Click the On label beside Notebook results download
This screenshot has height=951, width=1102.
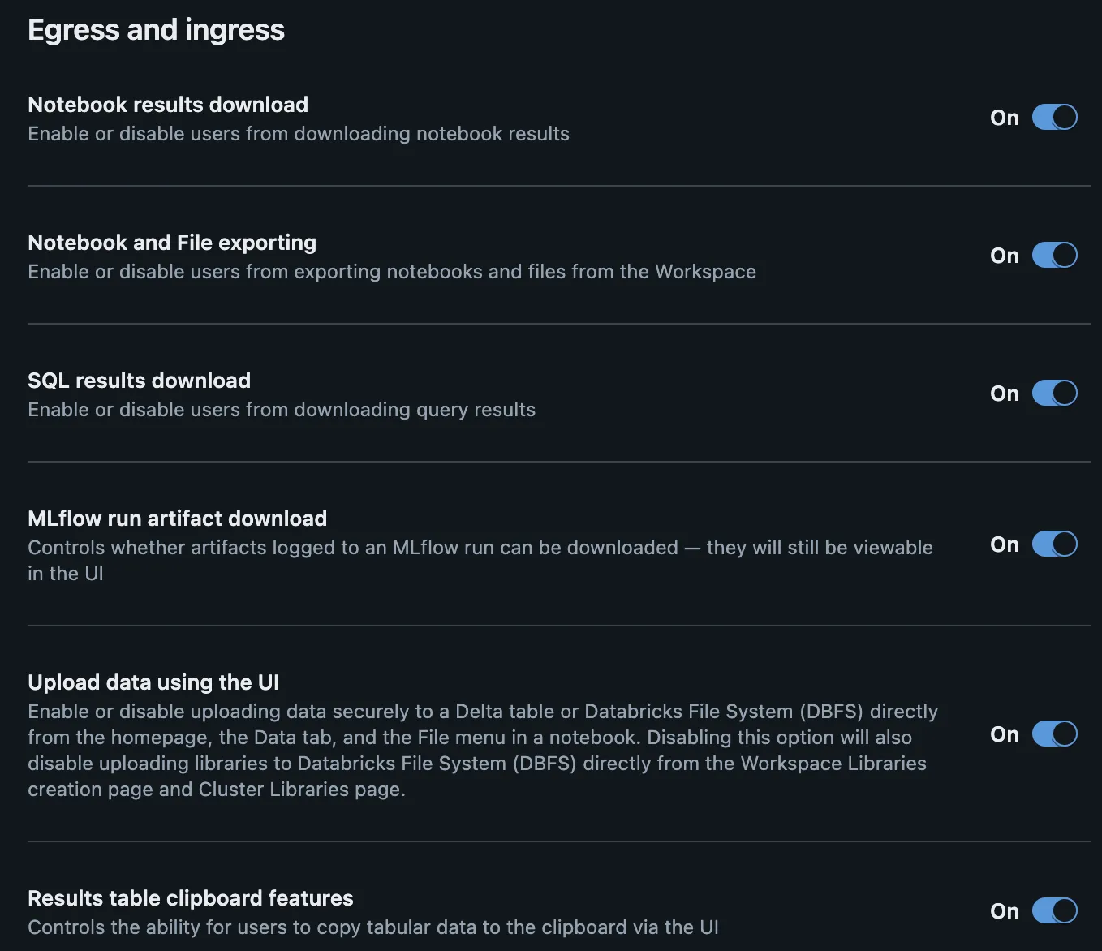[x=1004, y=117]
